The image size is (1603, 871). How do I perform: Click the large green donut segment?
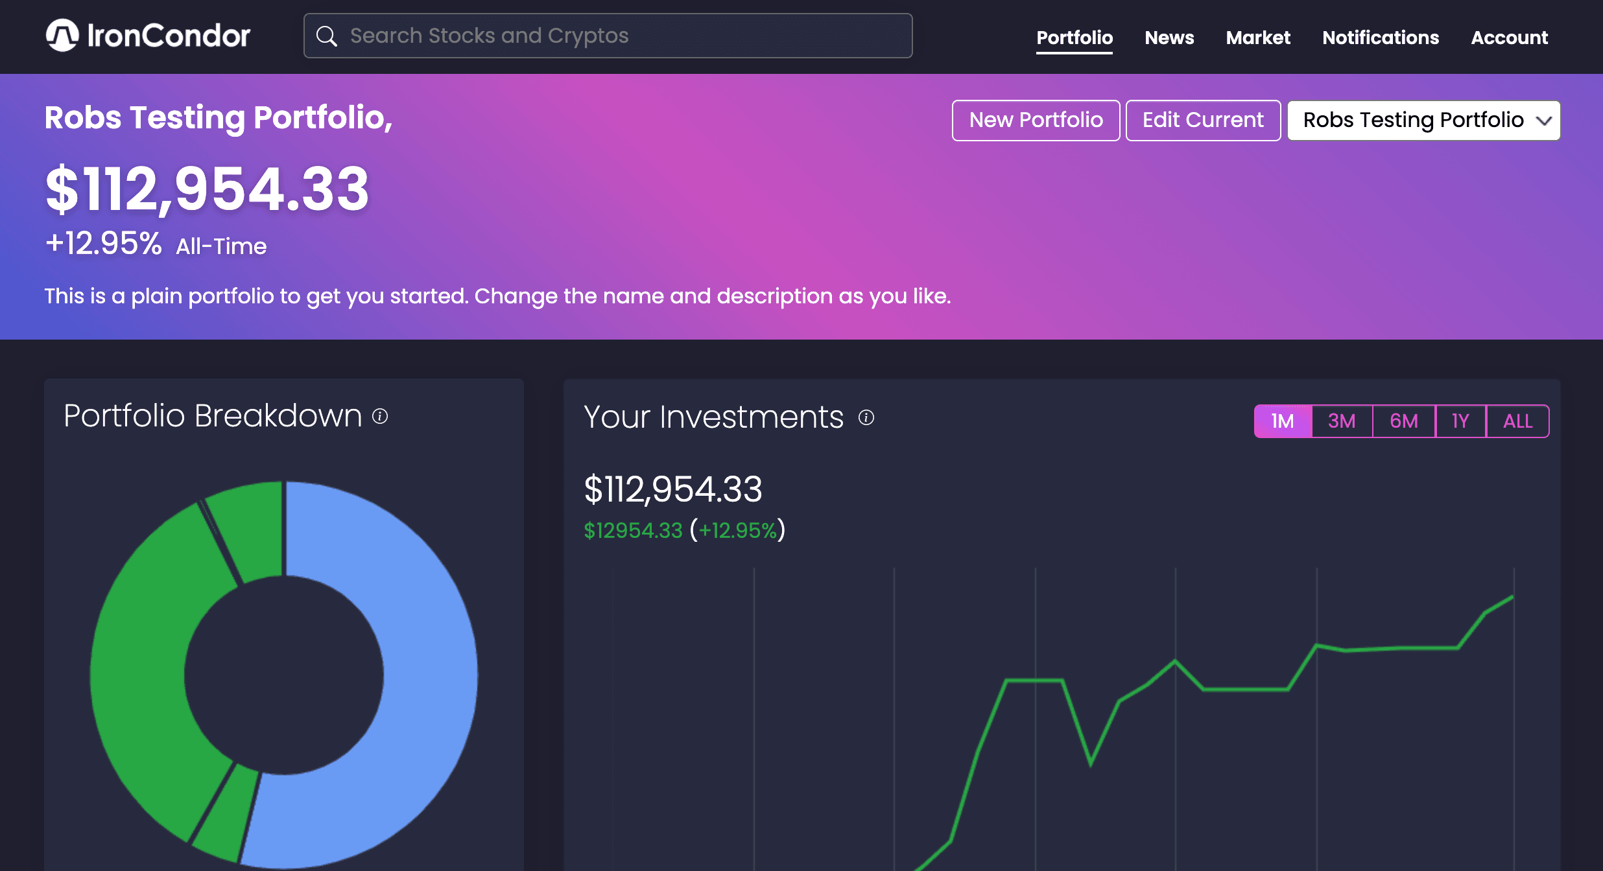[x=139, y=674]
